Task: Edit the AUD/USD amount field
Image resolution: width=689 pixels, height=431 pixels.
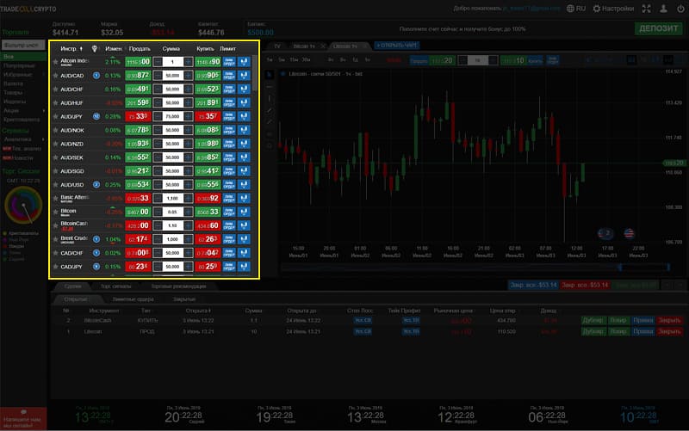Action: pyautogui.click(x=173, y=185)
